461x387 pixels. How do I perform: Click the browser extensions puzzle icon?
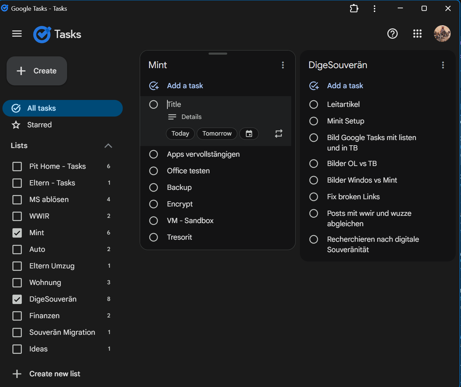click(x=354, y=9)
